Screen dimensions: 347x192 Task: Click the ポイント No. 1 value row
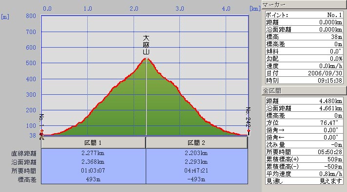(304, 15)
